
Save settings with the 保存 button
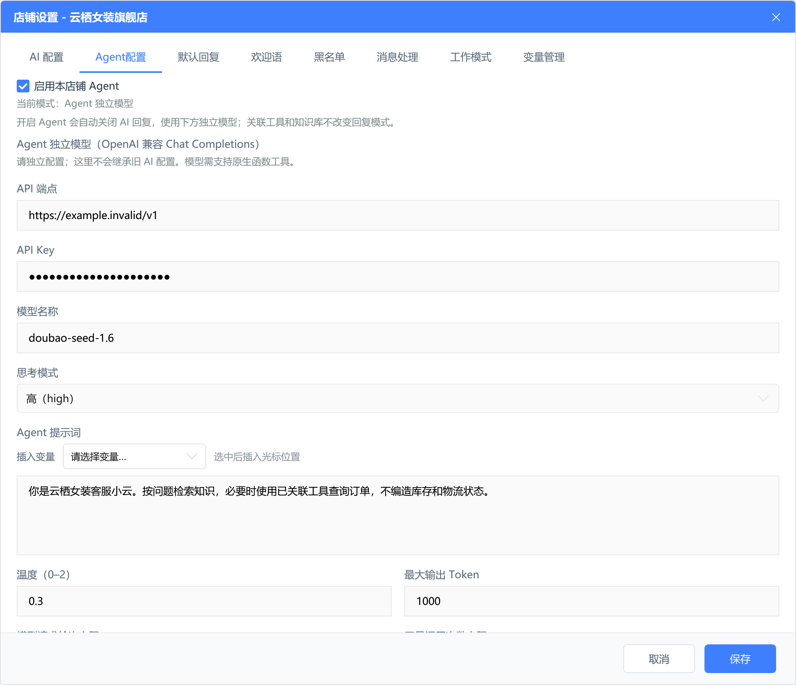coord(740,659)
